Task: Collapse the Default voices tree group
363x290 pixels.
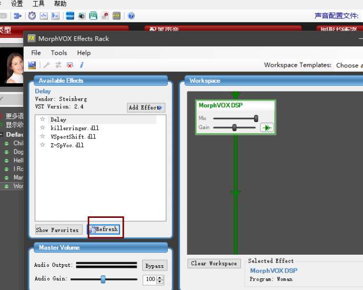Action: (x=2, y=135)
